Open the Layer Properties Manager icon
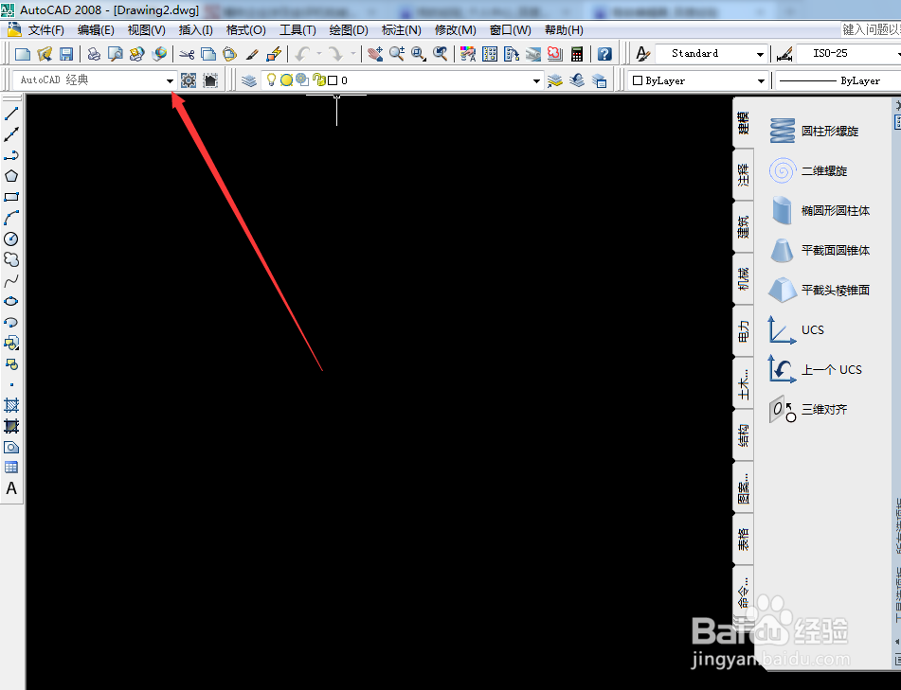 (x=249, y=80)
